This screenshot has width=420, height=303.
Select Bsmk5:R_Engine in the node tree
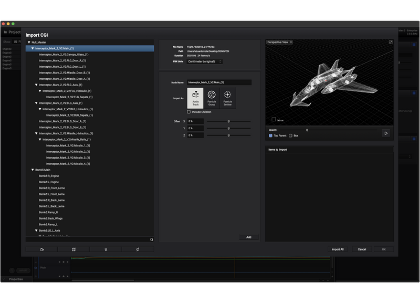point(49,176)
